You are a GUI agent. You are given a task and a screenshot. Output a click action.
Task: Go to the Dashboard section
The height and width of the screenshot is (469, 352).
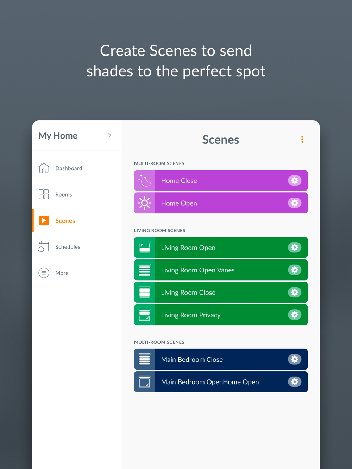(x=69, y=168)
